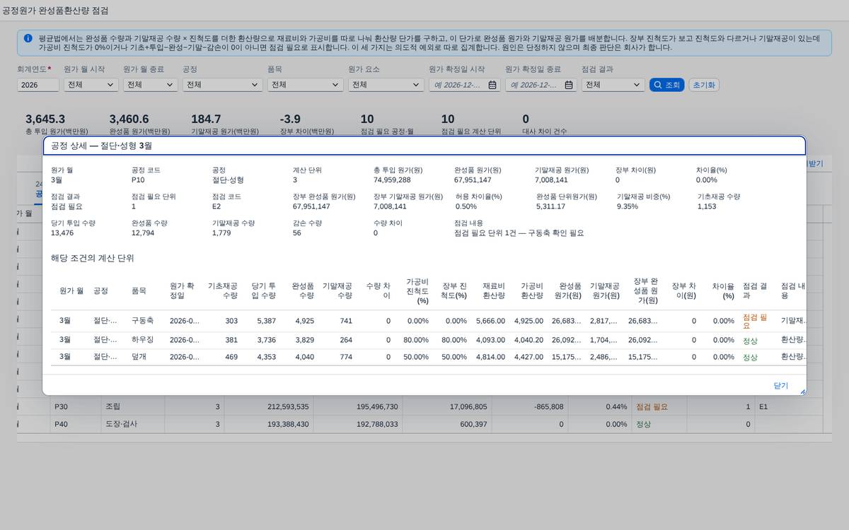Screen dimensions: 849x530
Task: Select the 구동축 row in the dialog table
Action: (x=428, y=321)
